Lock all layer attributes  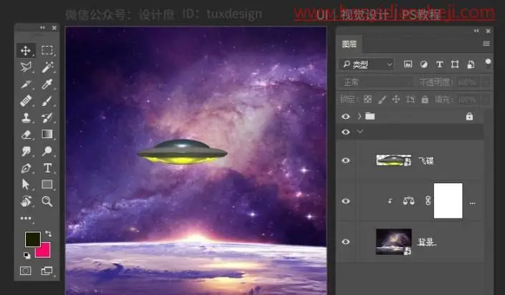point(425,100)
